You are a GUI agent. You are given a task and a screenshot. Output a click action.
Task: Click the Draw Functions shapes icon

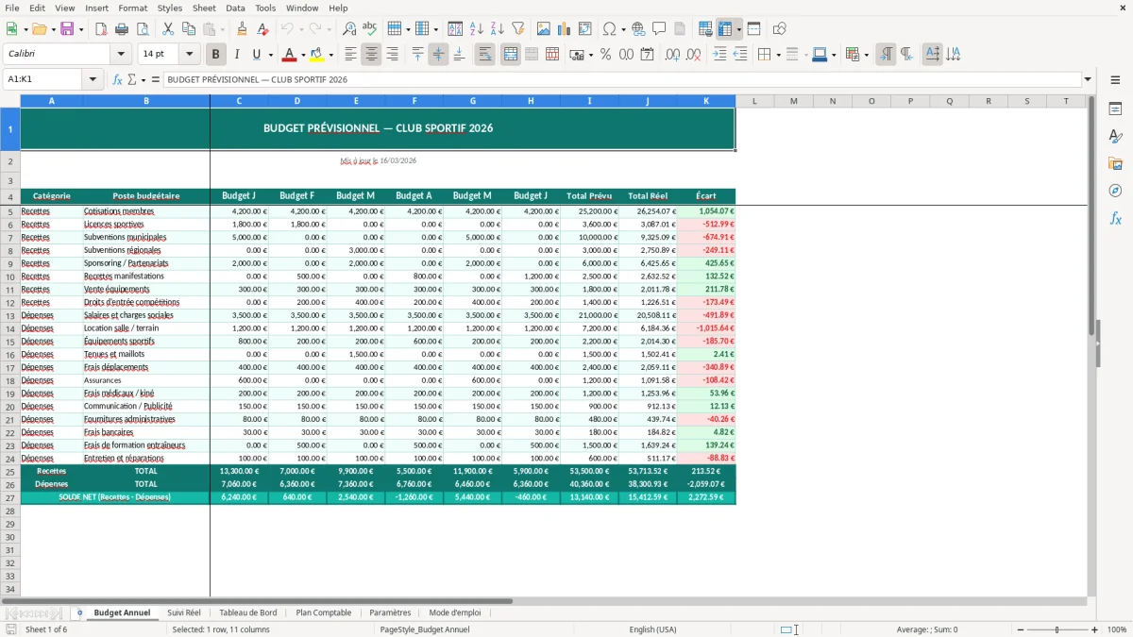click(780, 29)
